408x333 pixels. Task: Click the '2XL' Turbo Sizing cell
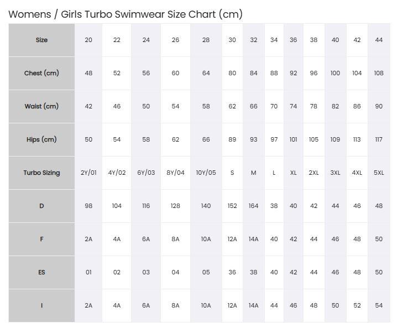point(313,173)
